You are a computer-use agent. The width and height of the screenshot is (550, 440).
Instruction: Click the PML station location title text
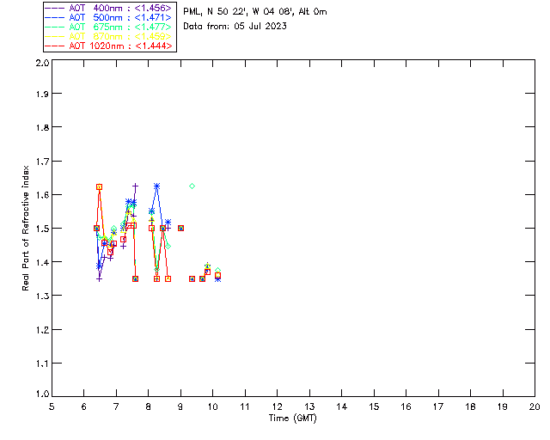[255, 12]
